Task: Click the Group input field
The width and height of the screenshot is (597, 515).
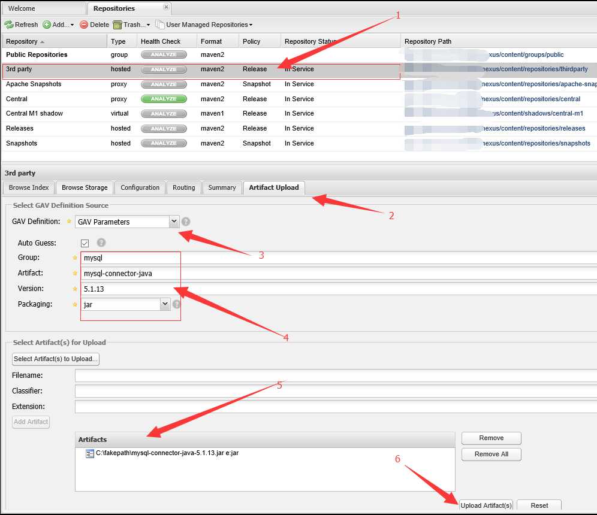Action: pos(339,257)
